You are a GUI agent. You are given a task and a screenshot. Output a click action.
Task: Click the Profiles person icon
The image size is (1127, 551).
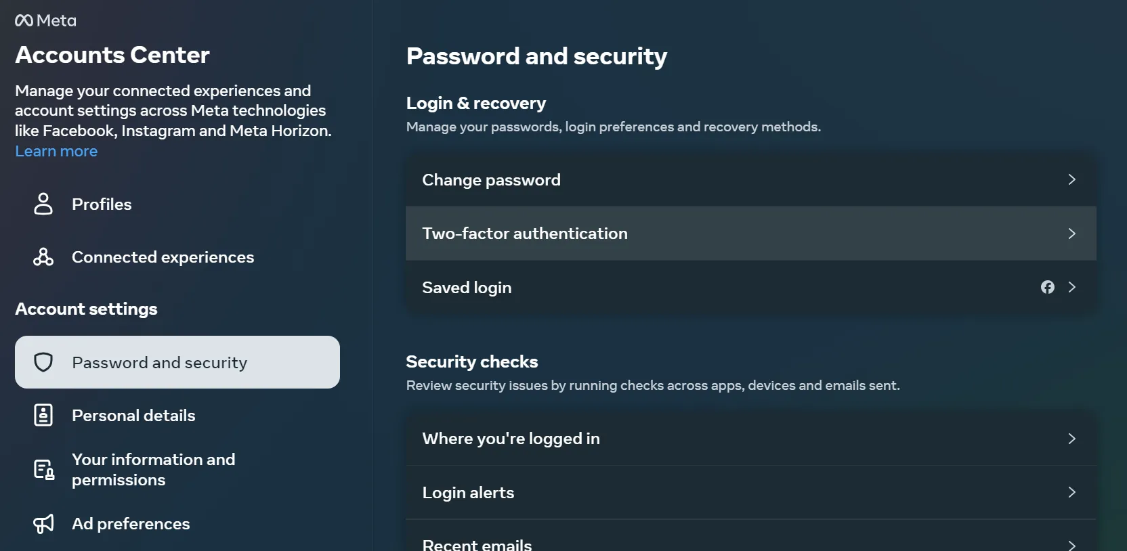click(x=43, y=204)
